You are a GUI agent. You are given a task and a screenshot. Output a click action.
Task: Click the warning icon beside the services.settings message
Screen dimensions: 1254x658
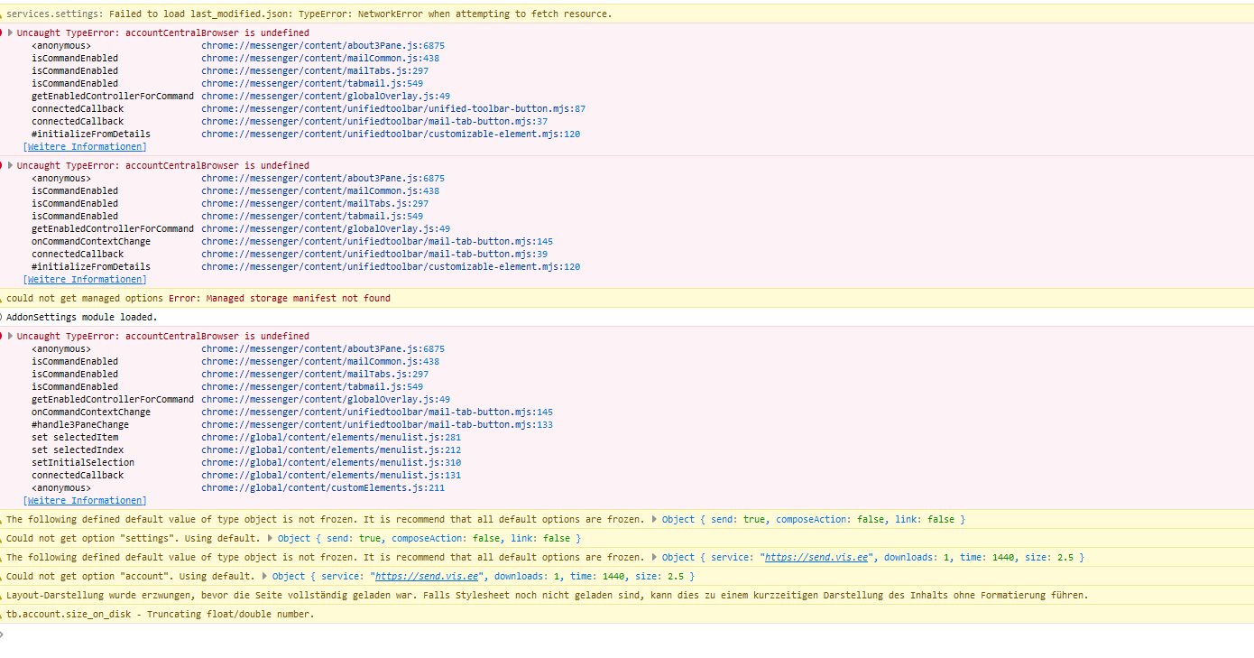coord(2,14)
